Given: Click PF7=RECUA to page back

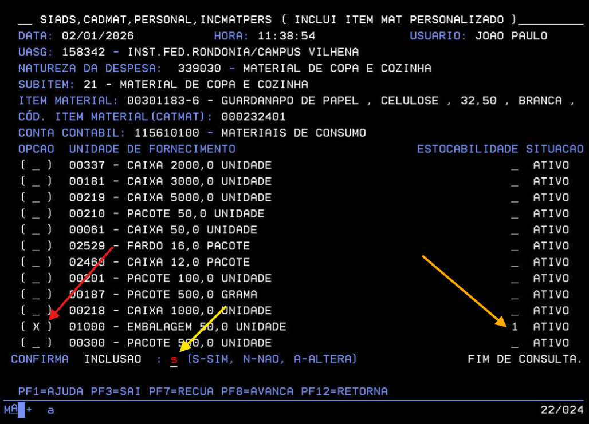Looking at the screenshot, I should pyautogui.click(x=181, y=391).
